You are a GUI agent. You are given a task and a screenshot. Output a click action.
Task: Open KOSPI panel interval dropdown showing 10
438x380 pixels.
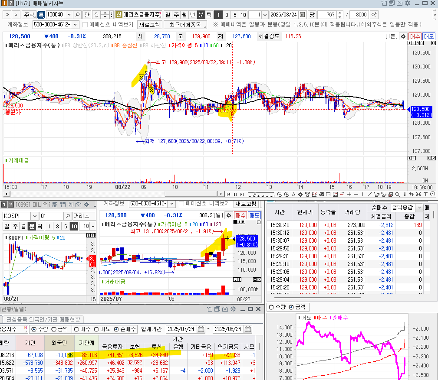point(93,226)
